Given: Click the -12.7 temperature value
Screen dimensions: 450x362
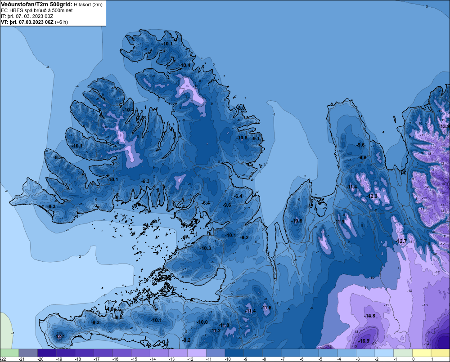Looking at the screenshot, I should pos(401,241).
